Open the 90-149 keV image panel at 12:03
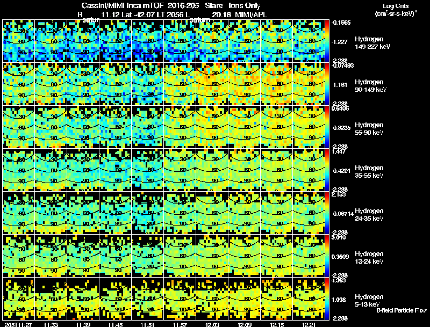Viewport: 430px width, 327px height. [x=212, y=84]
